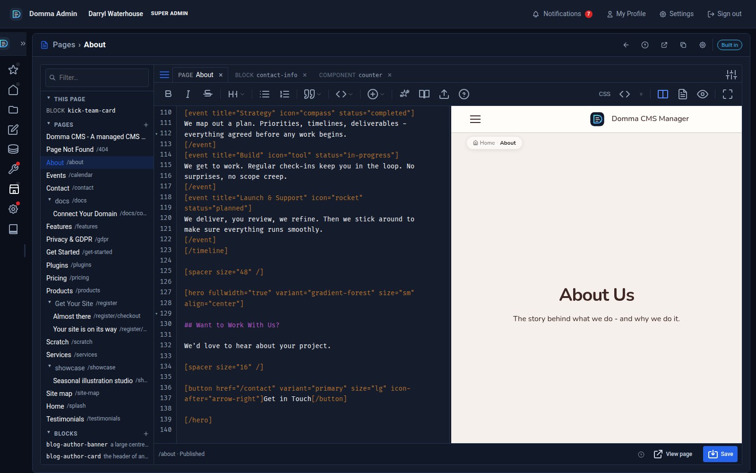Switch to the BLOCK contact-info tab
Viewport: 756px width, 473px height.
[266, 75]
